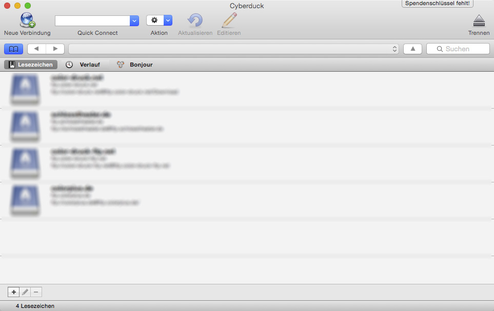Toggle the bookmarks book view button
The image size is (494, 311).
point(13,49)
